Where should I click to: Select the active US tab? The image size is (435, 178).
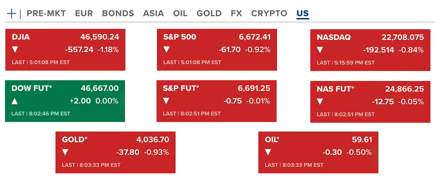[302, 13]
